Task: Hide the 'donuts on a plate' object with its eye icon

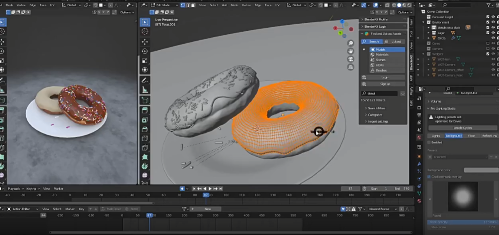Action: coord(493,27)
